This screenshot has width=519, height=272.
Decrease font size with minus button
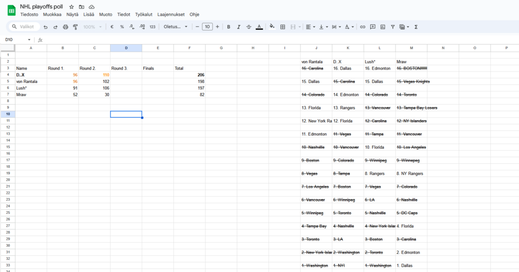[197, 27]
